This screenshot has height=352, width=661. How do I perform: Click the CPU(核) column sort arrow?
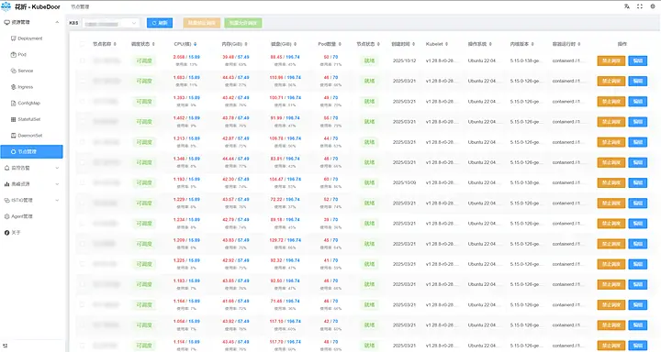point(196,44)
